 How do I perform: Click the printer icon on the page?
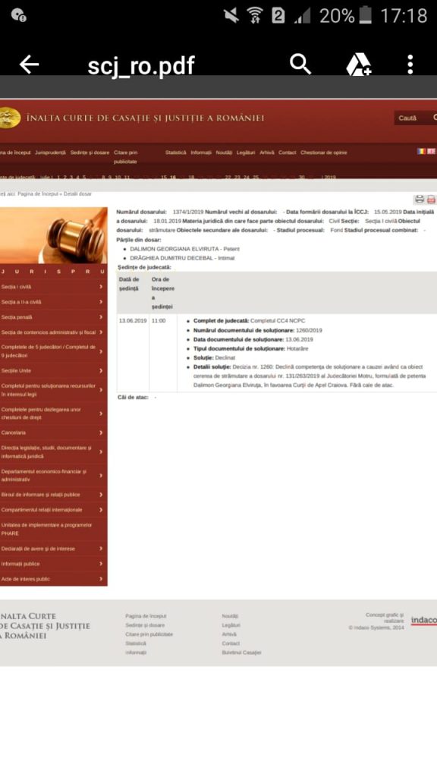click(420, 200)
